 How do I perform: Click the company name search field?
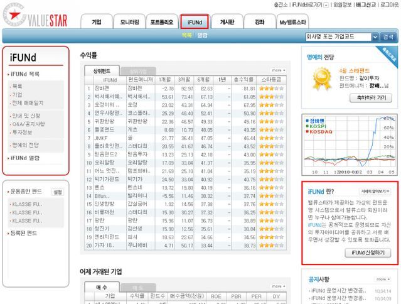click(338, 36)
